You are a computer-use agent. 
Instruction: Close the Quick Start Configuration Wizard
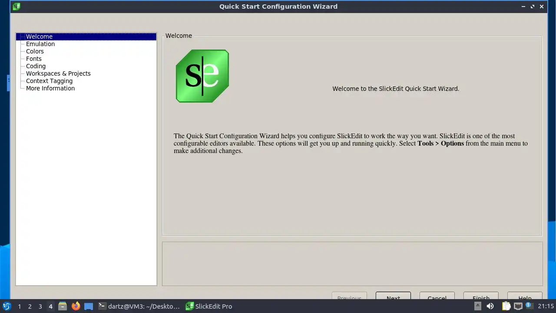542,7
